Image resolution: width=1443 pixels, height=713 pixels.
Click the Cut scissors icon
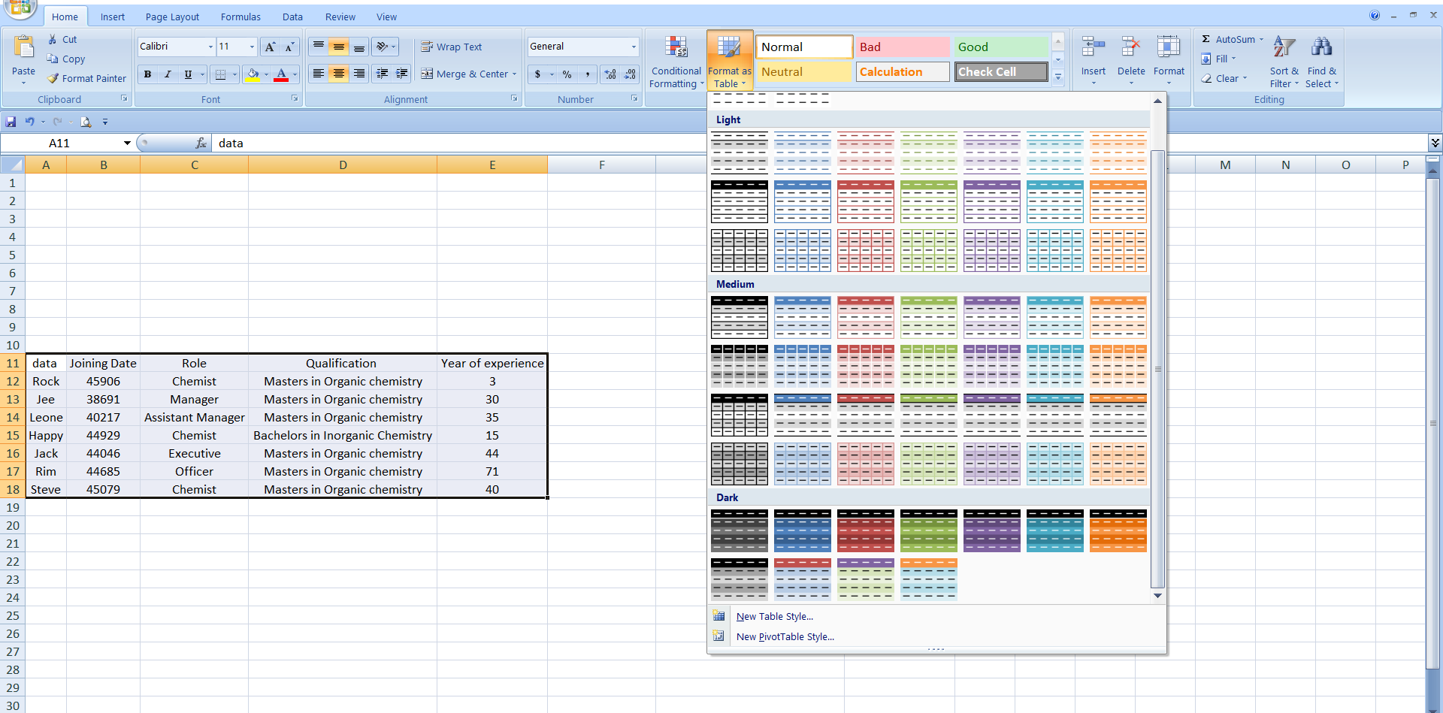point(53,39)
